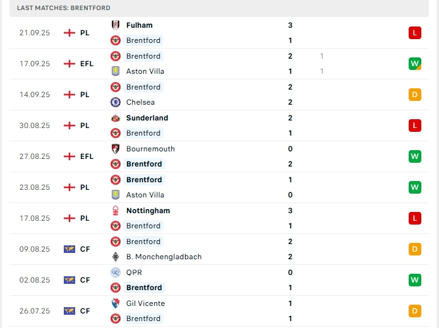
Task: Click the Gil Vicente crest icon
Action: pyautogui.click(x=116, y=303)
